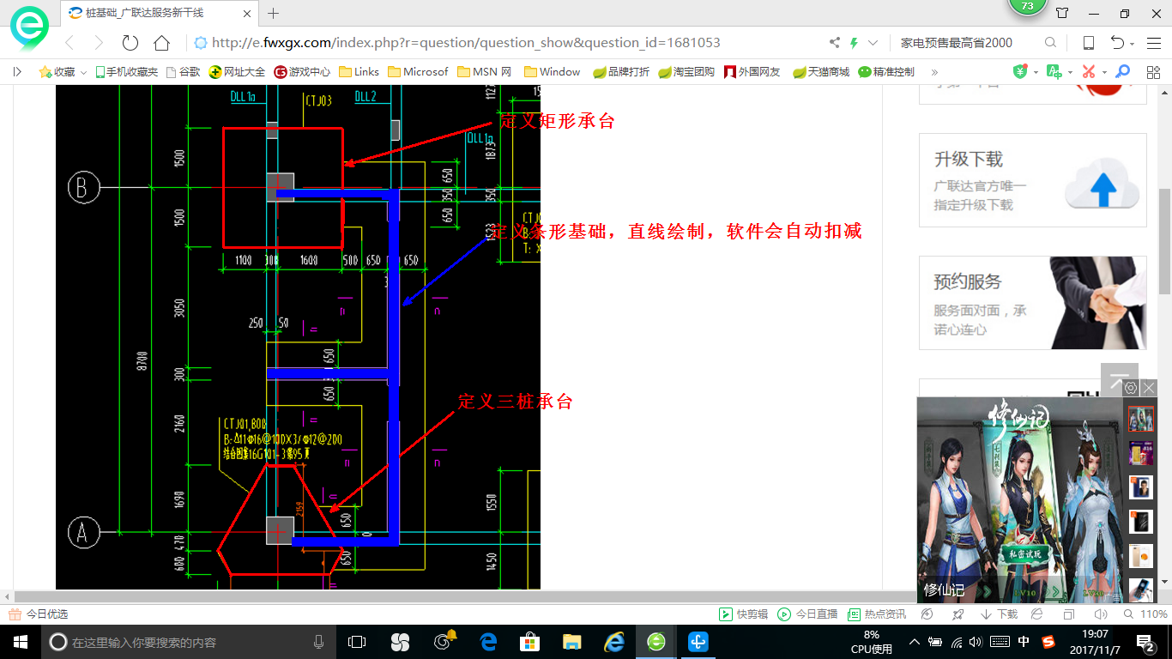Click the red scissors screenshot icon

[x=1088, y=72]
